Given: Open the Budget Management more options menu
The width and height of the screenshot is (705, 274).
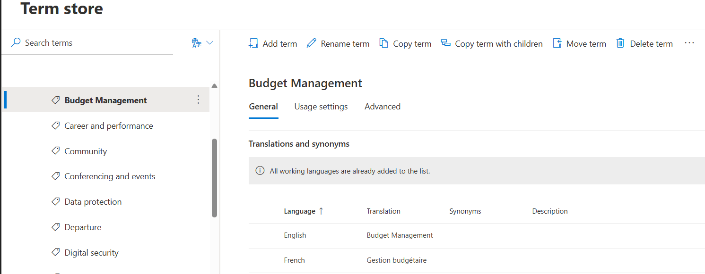Looking at the screenshot, I should 198,100.
